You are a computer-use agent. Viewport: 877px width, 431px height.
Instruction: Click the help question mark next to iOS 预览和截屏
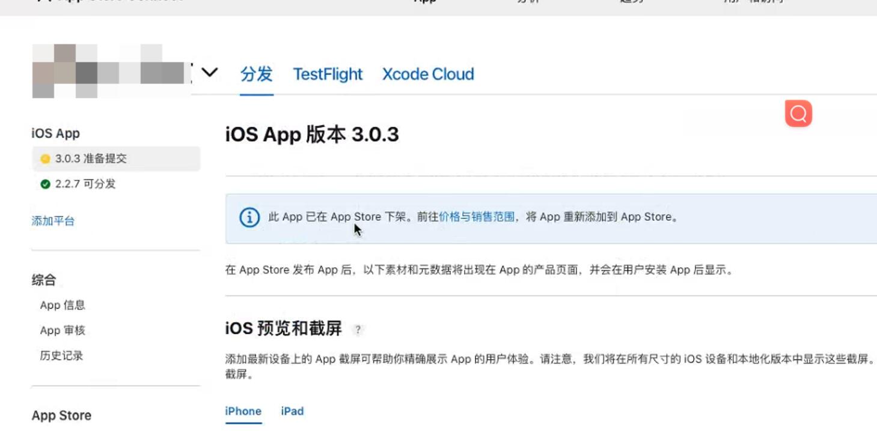tap(358, 330)
